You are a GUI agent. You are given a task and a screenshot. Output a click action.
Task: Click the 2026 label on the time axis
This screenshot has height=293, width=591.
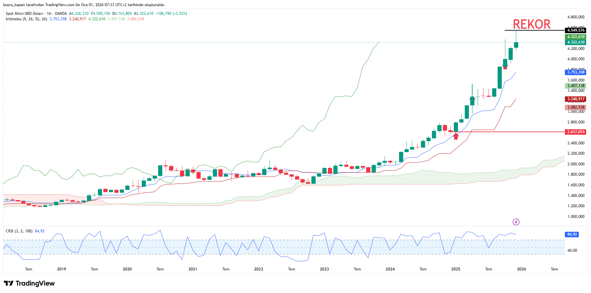pyautogui.click(x=521, y=269)
